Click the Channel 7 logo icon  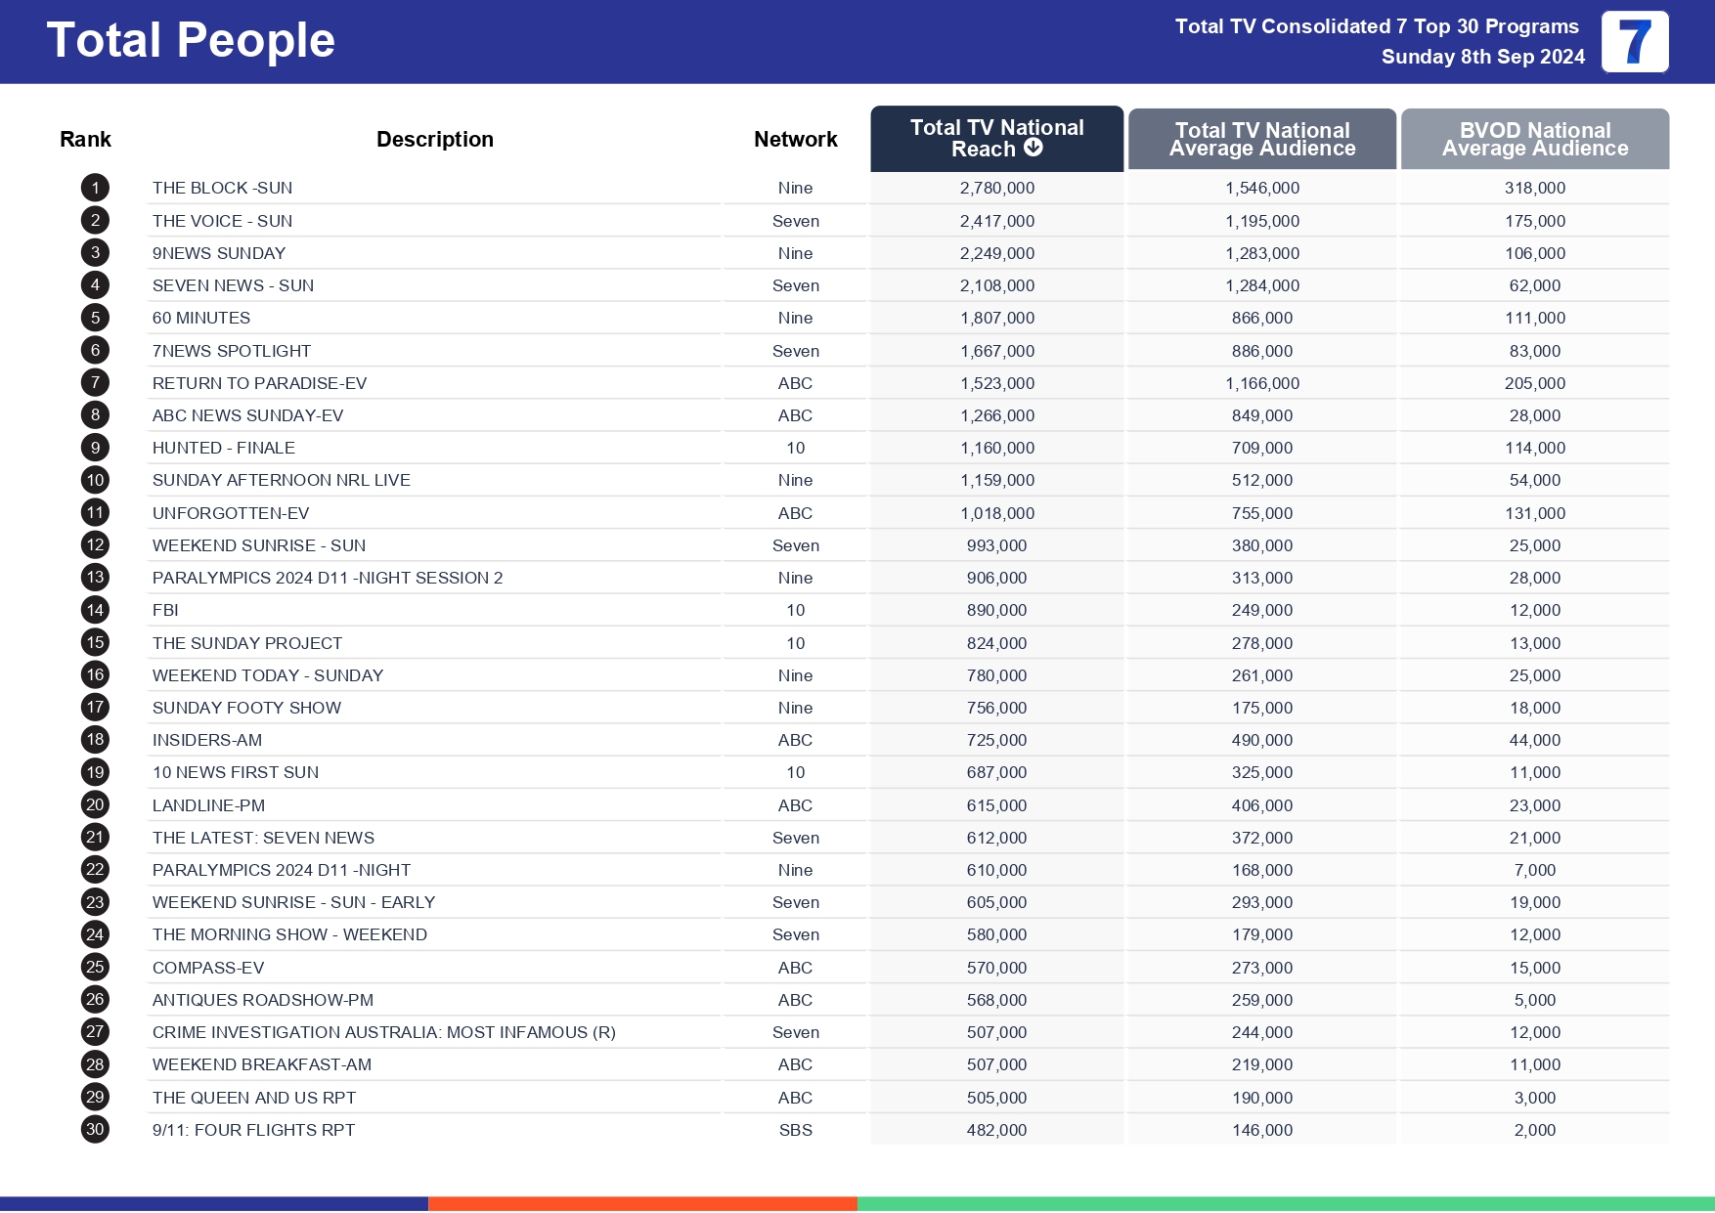click(1634, 42)
